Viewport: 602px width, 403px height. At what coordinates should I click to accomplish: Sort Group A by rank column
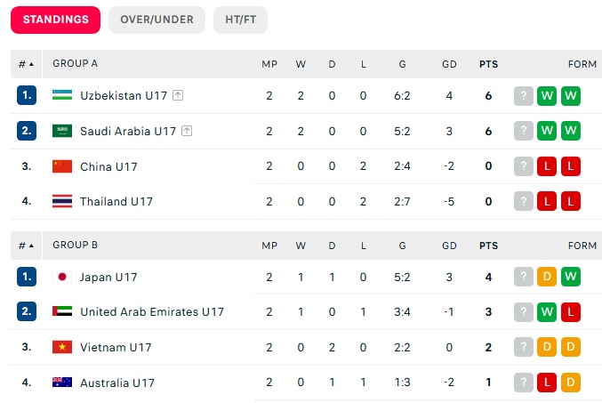click(x=26, y=64)
